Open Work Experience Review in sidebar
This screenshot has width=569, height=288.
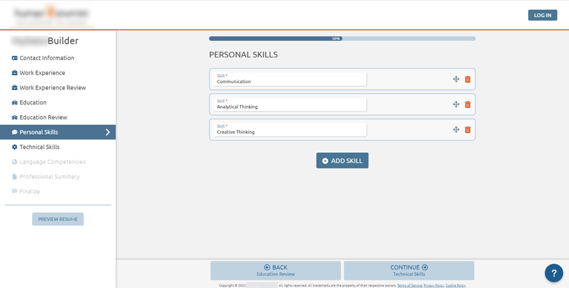(x=53, y=88)
